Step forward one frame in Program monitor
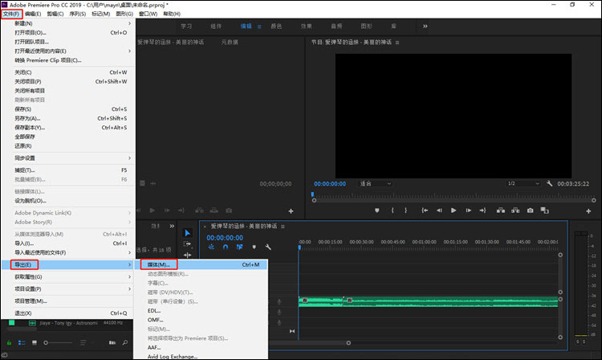 point(468,211)
